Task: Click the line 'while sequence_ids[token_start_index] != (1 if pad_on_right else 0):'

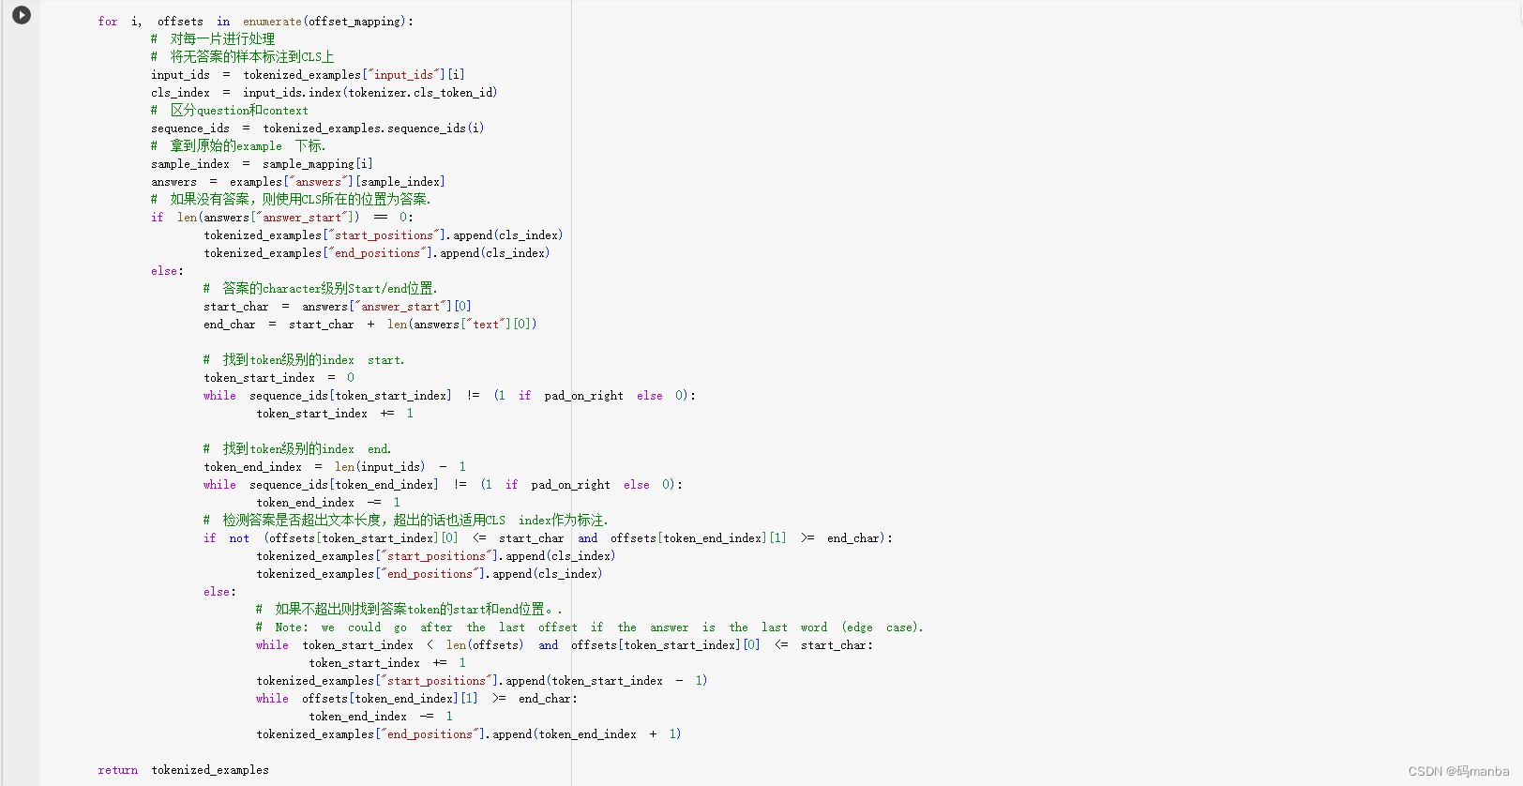Action: (450, 396)
